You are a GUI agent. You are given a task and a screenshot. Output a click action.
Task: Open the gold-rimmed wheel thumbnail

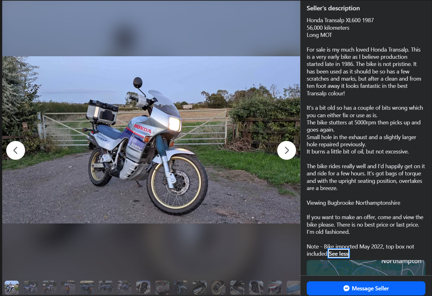point(218,287)
